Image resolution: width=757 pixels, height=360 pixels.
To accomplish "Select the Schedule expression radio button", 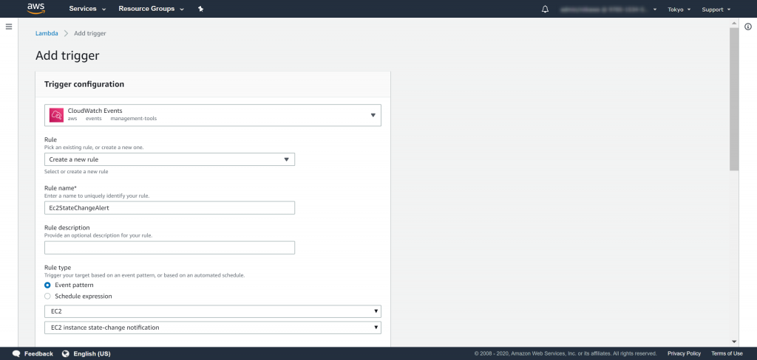I will [47, 297].
